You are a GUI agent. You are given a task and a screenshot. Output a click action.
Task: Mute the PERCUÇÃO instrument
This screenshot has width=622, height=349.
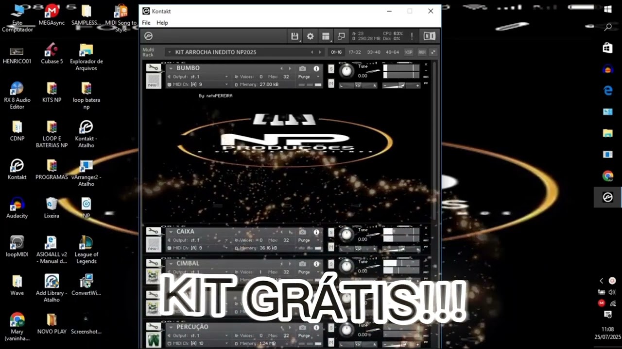(x=331, y=341)
